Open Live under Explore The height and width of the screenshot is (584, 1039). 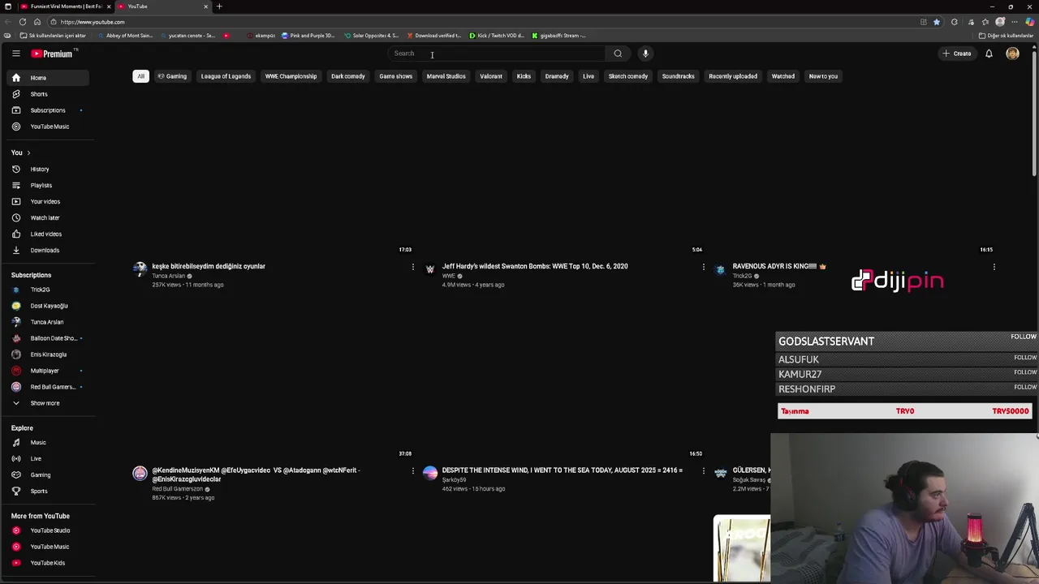[49, 459]
